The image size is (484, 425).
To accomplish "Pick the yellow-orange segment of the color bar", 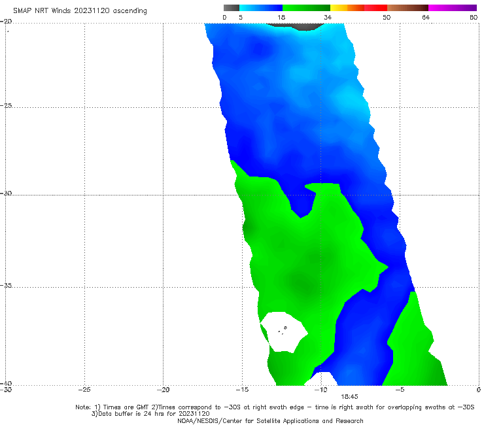I will click(347, 8).
